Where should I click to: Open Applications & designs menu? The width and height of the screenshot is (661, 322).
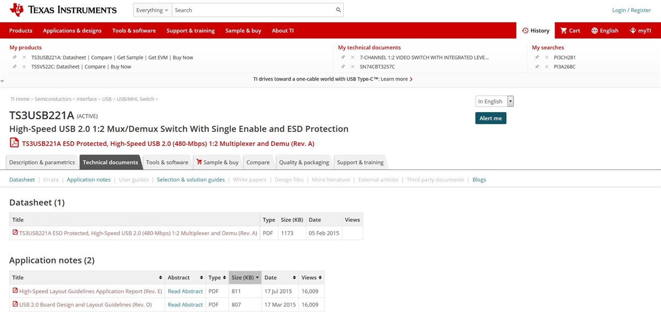(x=72, y=31)
